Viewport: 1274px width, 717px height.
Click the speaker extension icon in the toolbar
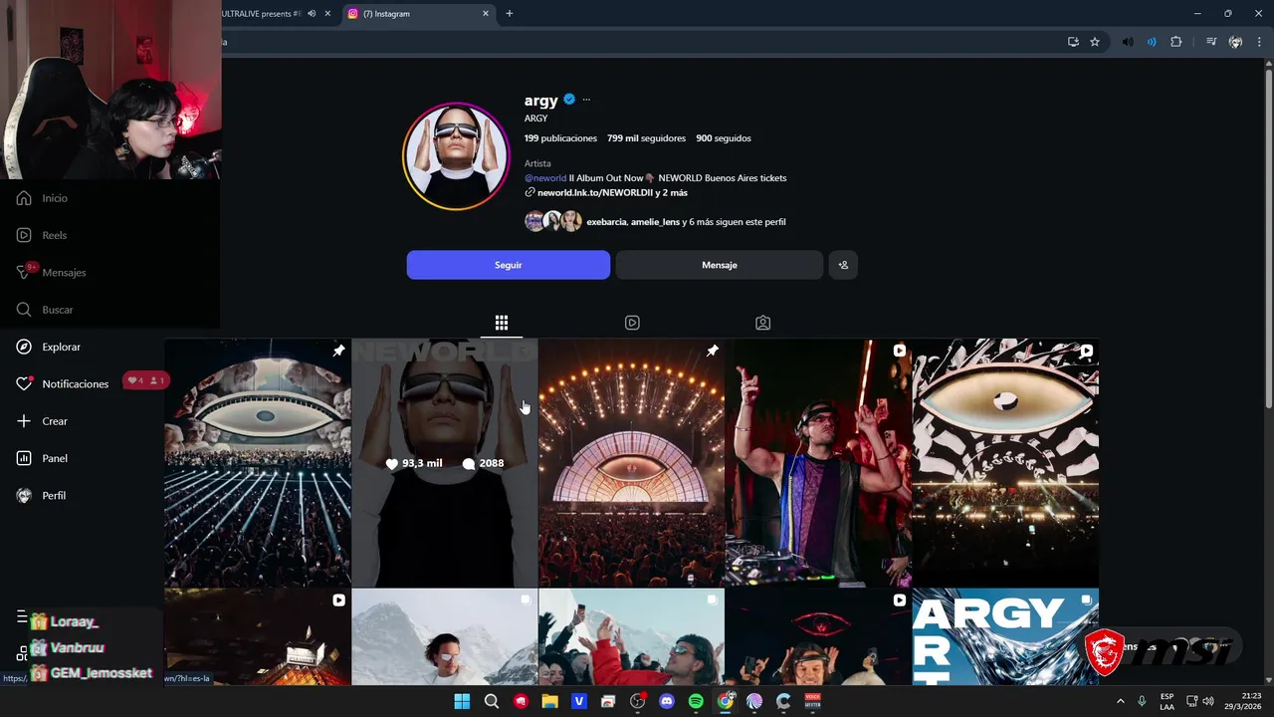[1128, 42]
